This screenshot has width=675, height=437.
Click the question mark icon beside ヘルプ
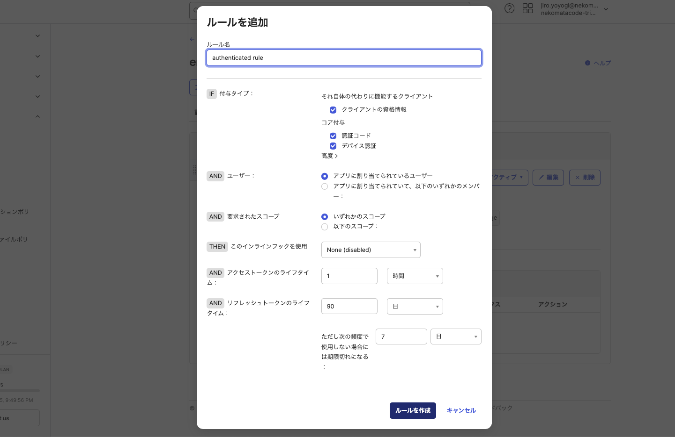tap(588, 63)
